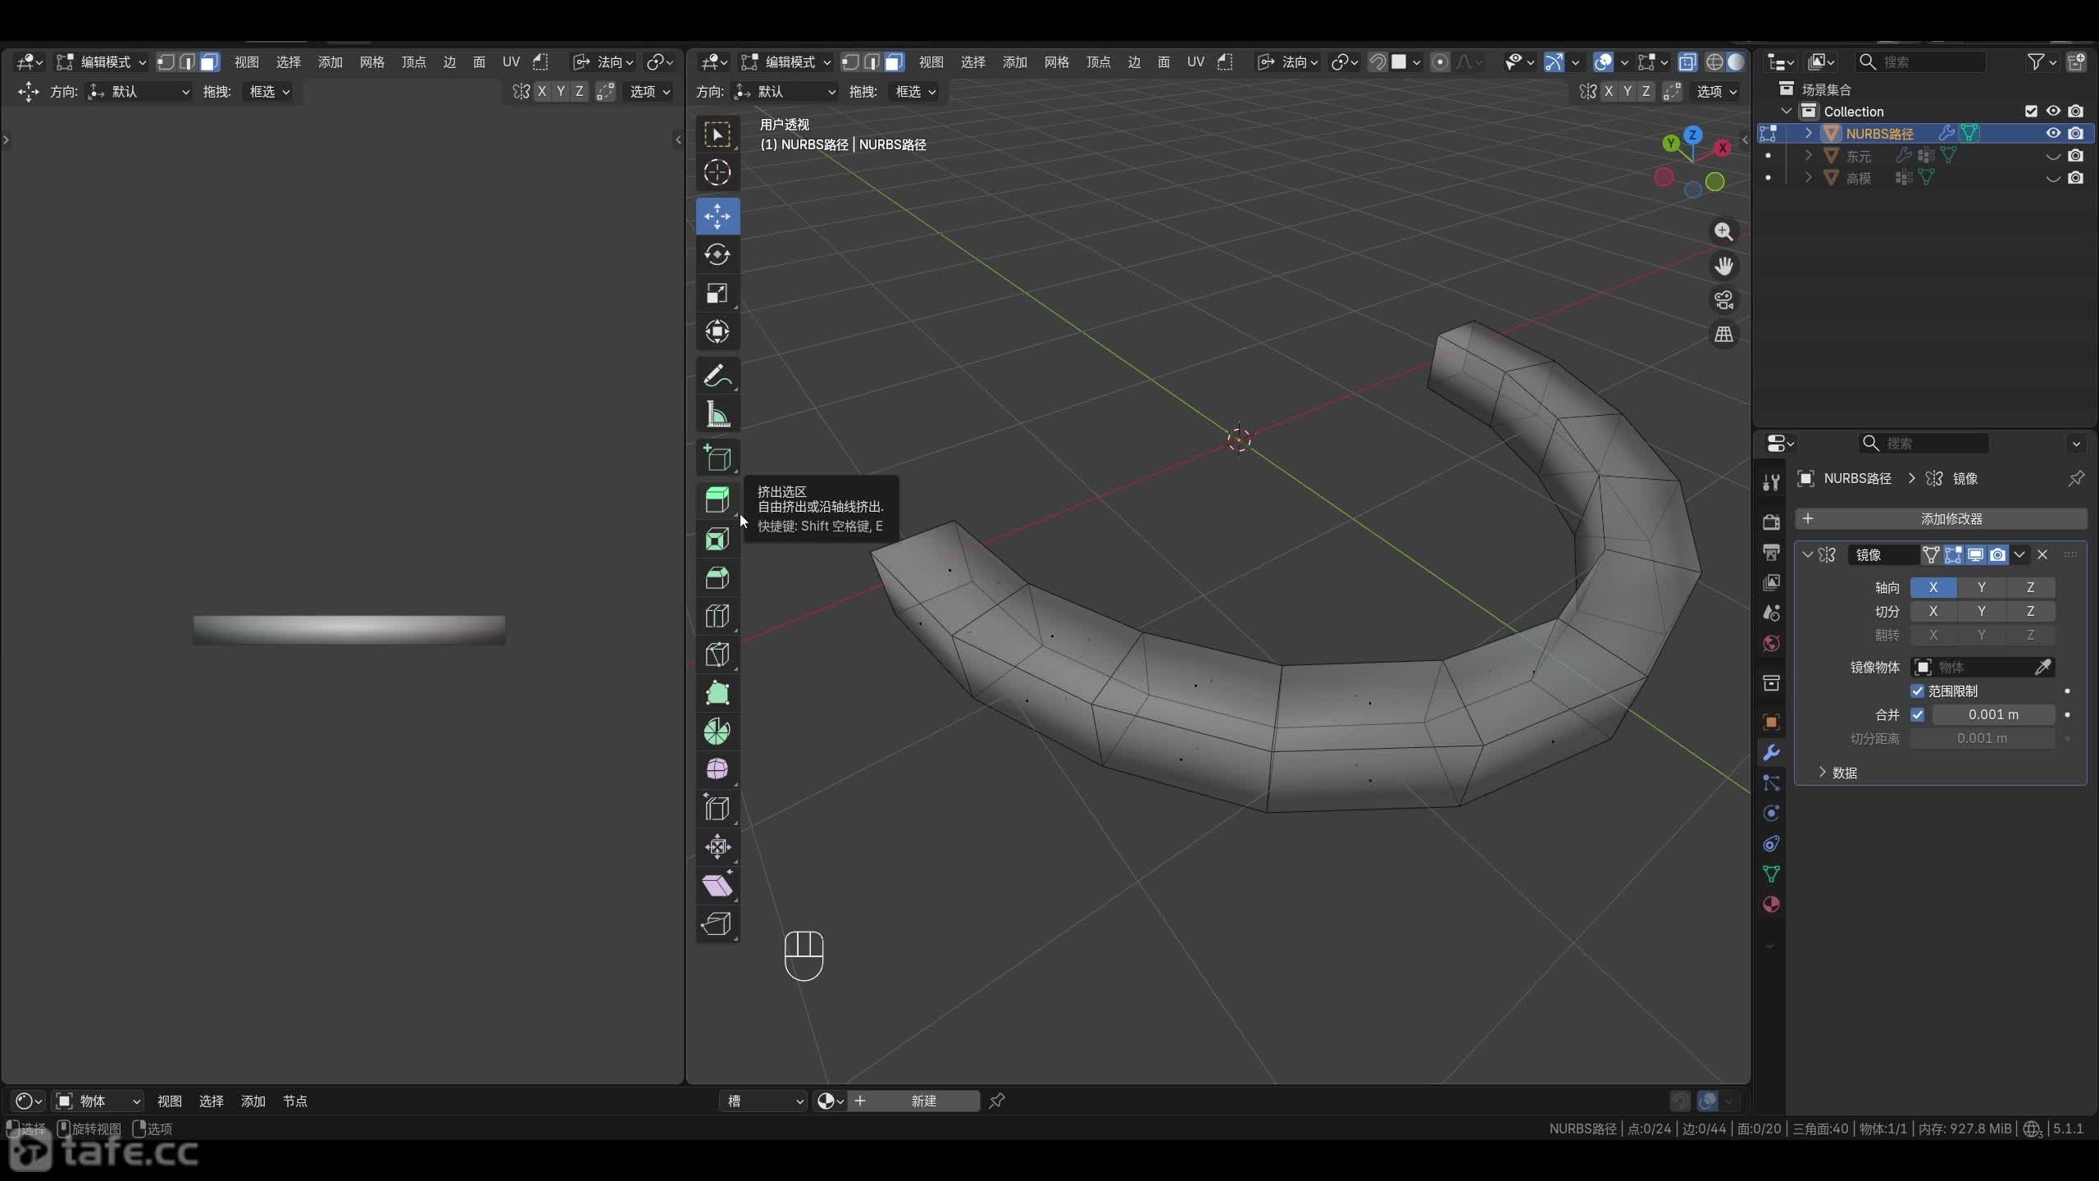Image resolution: width=2099 pixels, height=1181 pixels.
Task: Open right viewport 选项 options dropdown
Action: tap(1717, 92)
